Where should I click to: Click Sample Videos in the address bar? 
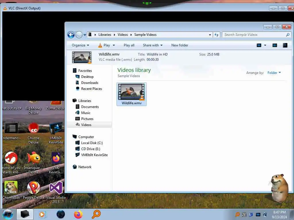(145, 35)
